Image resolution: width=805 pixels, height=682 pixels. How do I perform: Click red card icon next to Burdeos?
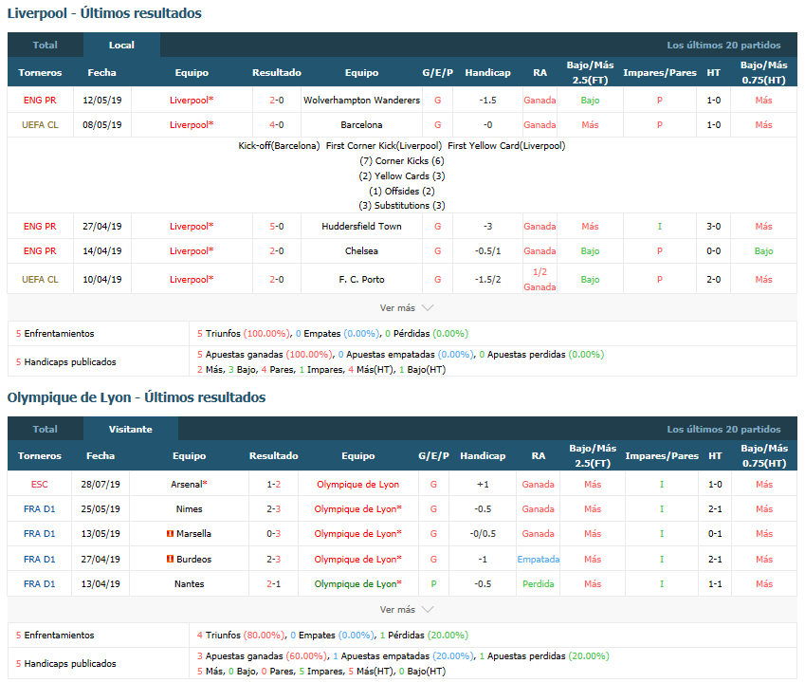pos(170,559)
